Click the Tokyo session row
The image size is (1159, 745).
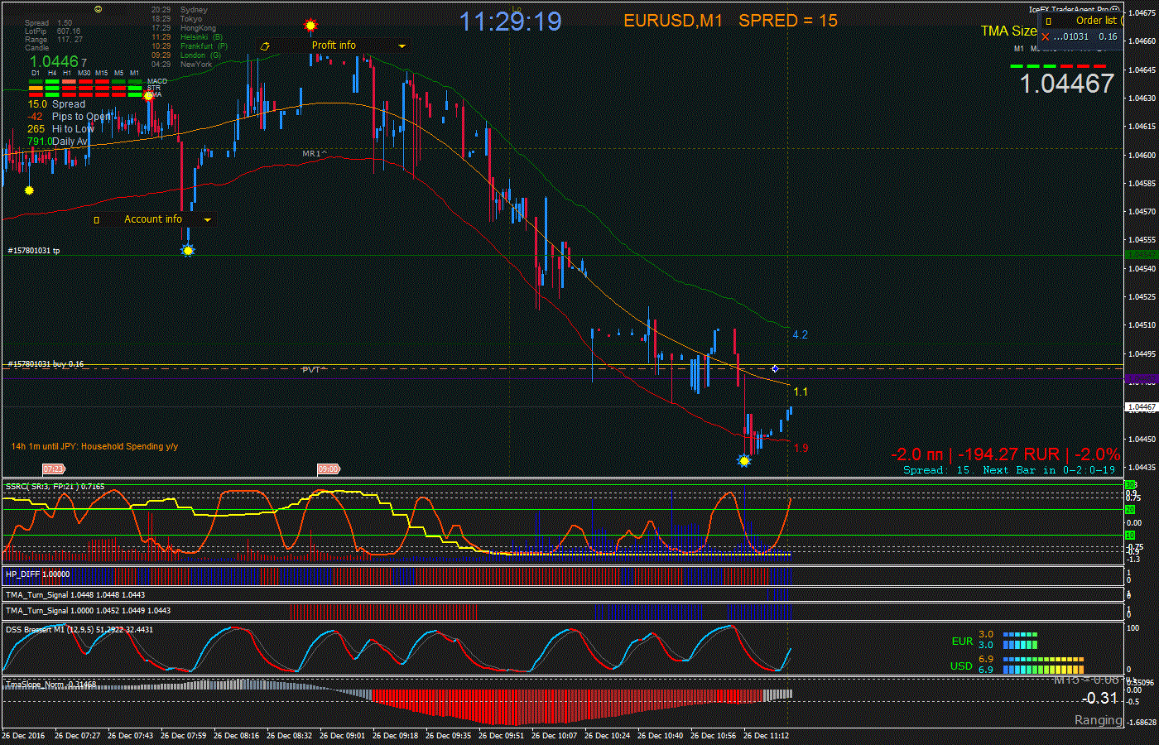coord(177,19)
